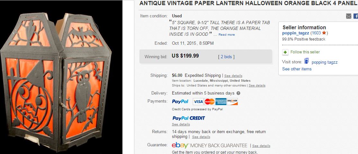Open PayPal Credit See details link
Screen dimensions: 358x154
(181, 124)
